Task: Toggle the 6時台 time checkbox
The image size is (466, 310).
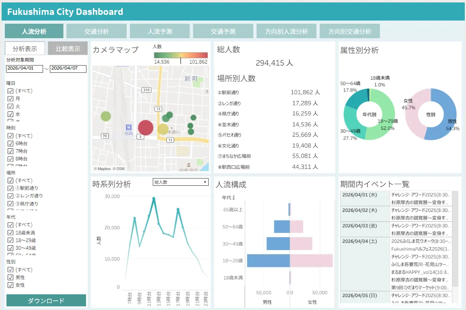Action: click(x=10, y=144)
